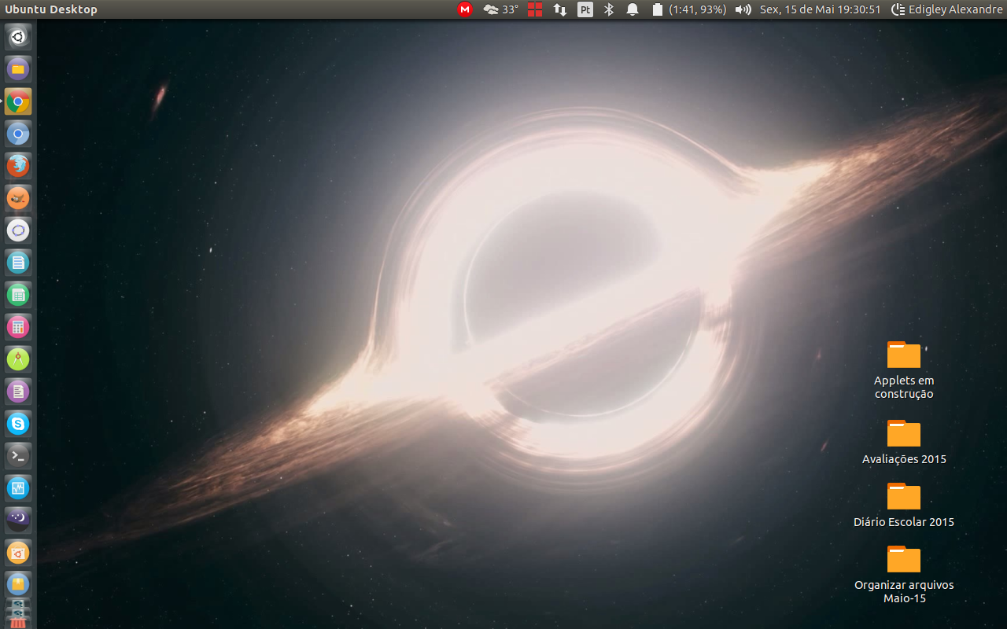This screenshot has width=1007, height=629.
Task: Open GIMP image editor from the launcher
Action: click(18, 198)
